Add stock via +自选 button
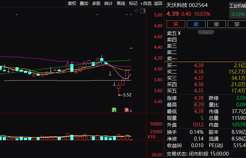The height and width of the screenshot is (158, 246). [146, 4]
